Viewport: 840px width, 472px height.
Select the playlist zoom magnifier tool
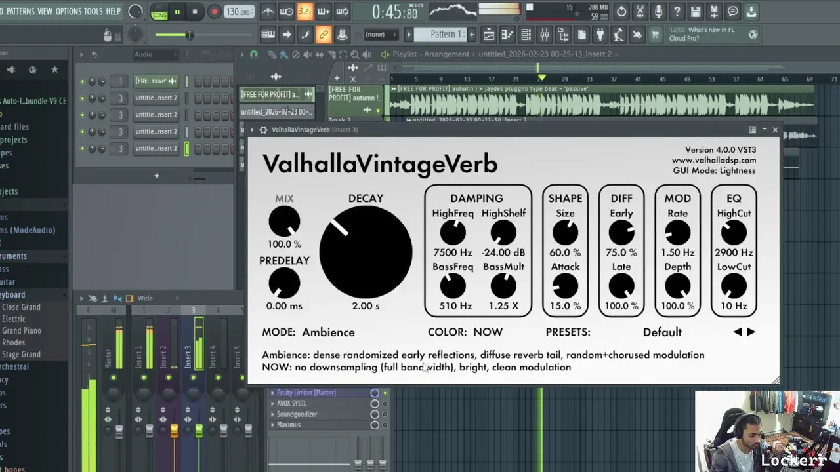[x=354, y=54]
